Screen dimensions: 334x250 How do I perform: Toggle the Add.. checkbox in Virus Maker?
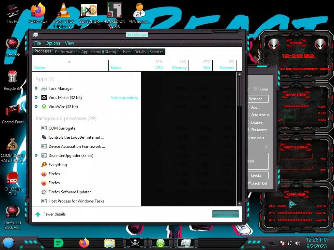[248, 107]
